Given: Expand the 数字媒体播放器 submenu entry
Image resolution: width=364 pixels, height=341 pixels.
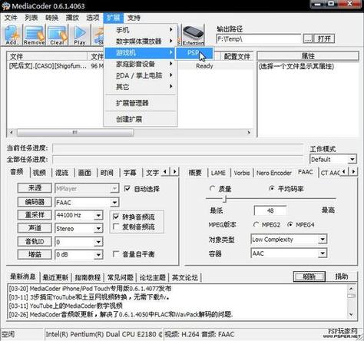Looking at the screenshot, I should (141, 41).
